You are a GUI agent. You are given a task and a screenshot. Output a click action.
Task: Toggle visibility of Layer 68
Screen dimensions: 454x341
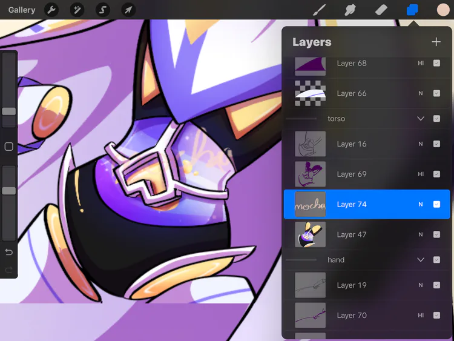(436, 63)
